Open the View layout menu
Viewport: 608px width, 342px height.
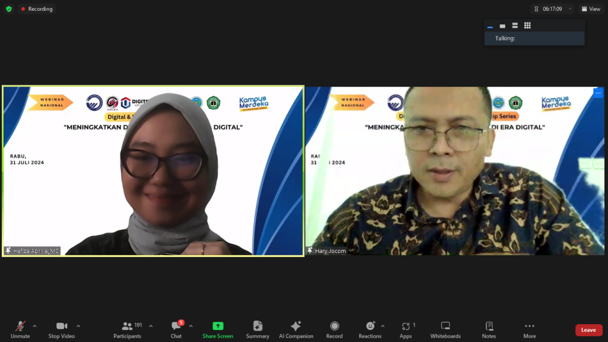coord(591,9)
